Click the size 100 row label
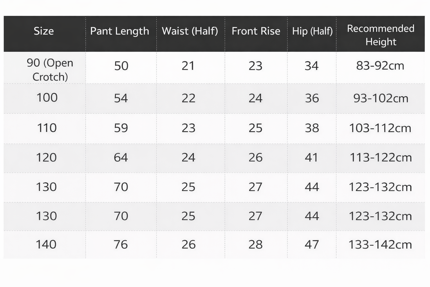Image resolution: width=430 pixels, height=287 pixels. pyautogui.click(x=47, y=98)
